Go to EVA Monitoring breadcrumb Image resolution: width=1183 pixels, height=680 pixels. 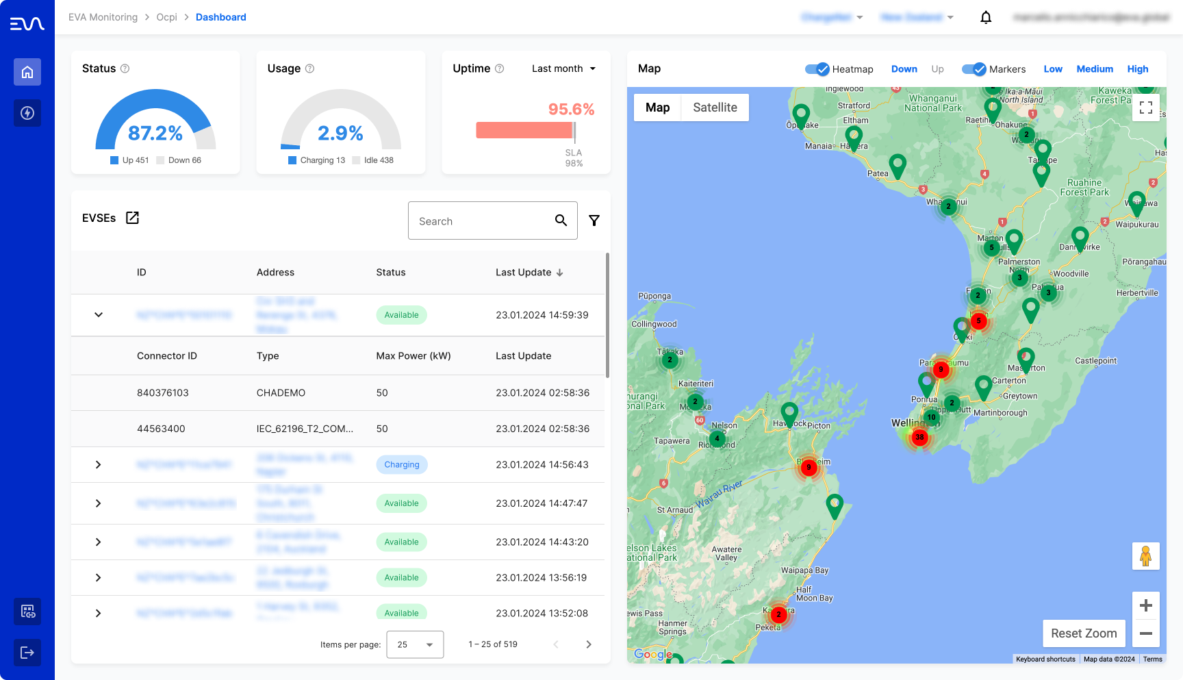(x=103, y=17)
